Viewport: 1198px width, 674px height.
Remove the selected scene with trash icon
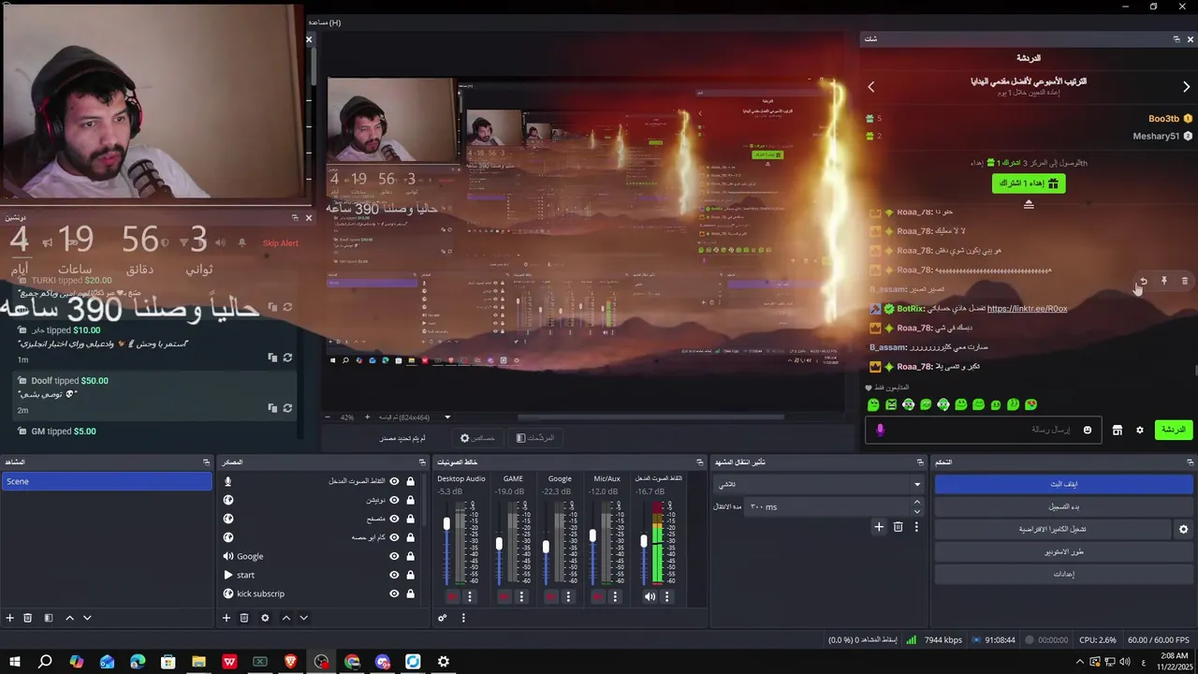click(28, 618)
